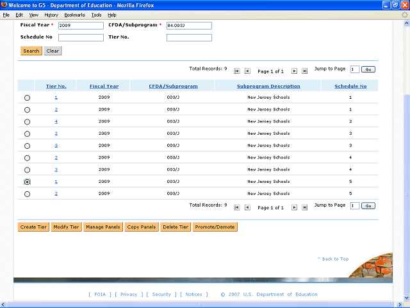Sort table by Schedule No column header
This screenshot has height=308, width=410.
coord(350,86)
